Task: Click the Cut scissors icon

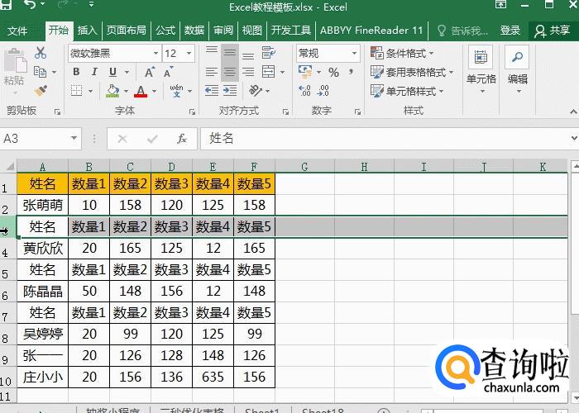Action: click(41, 53)
